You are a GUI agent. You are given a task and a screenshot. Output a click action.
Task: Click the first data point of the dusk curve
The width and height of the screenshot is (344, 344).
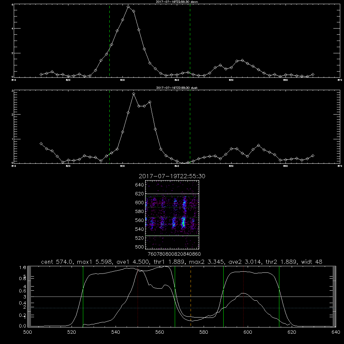point(41,144)
